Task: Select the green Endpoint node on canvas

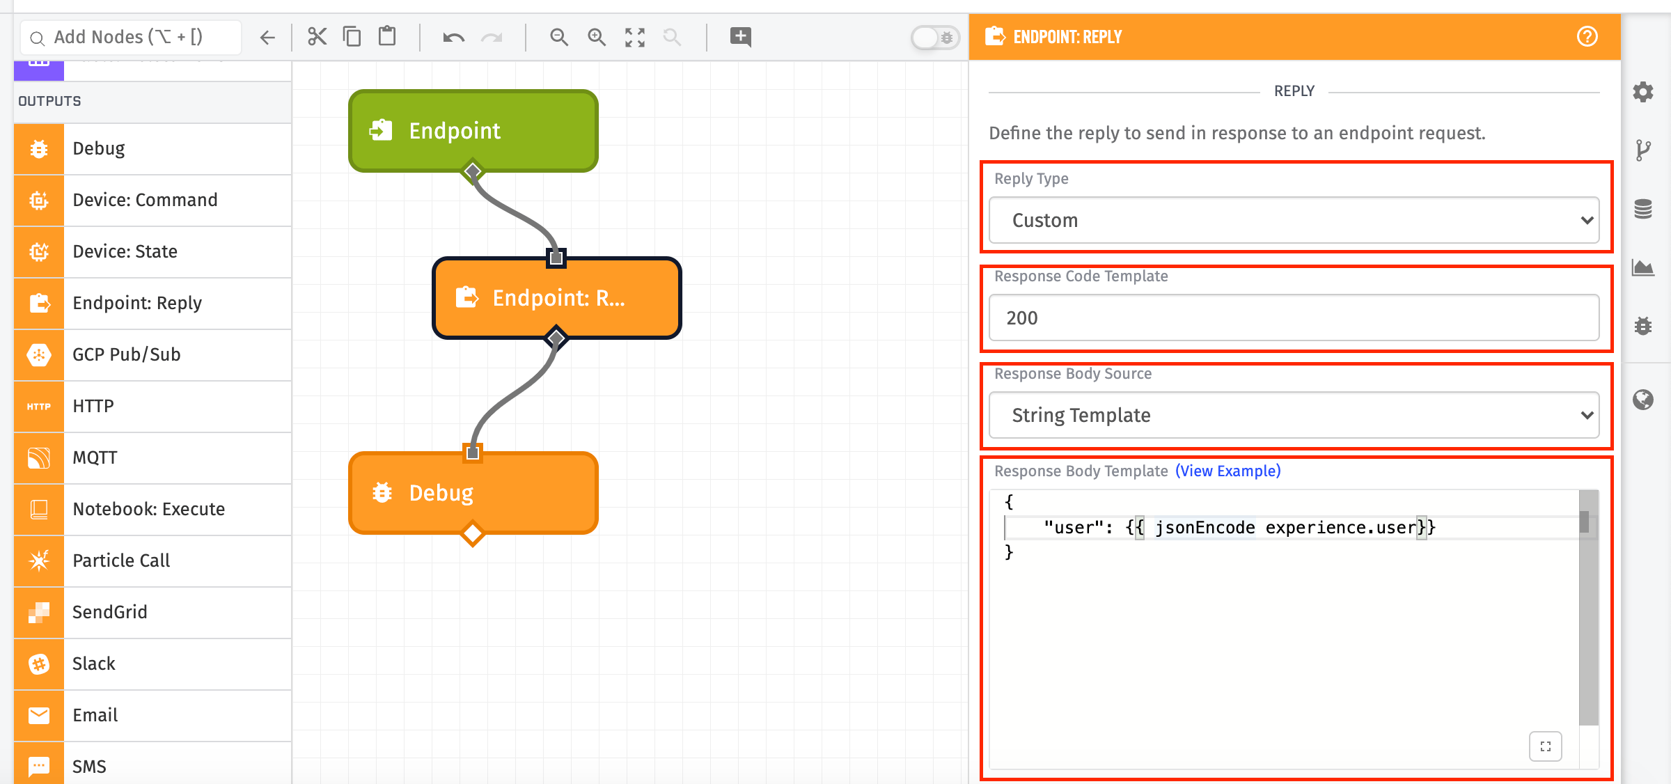Action: [x=473, y=131]
